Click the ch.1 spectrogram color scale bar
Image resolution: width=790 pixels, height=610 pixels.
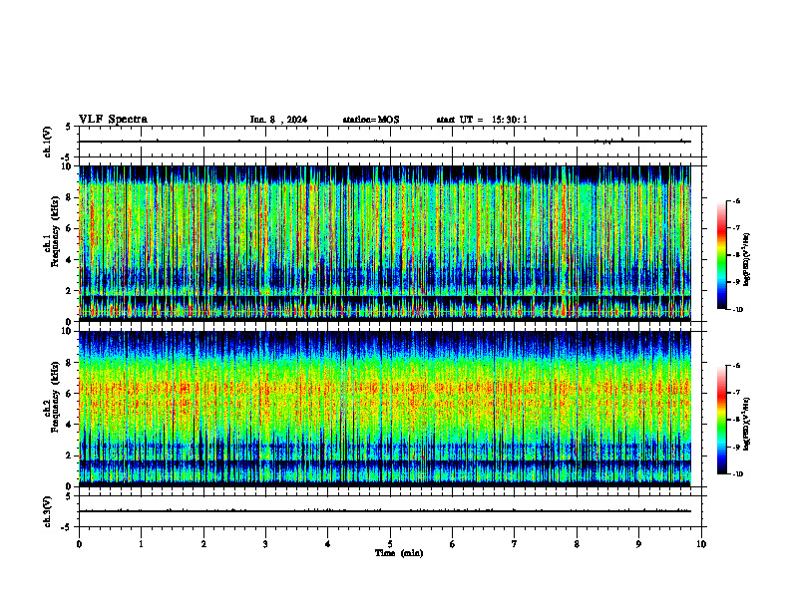tap(721, 255)
